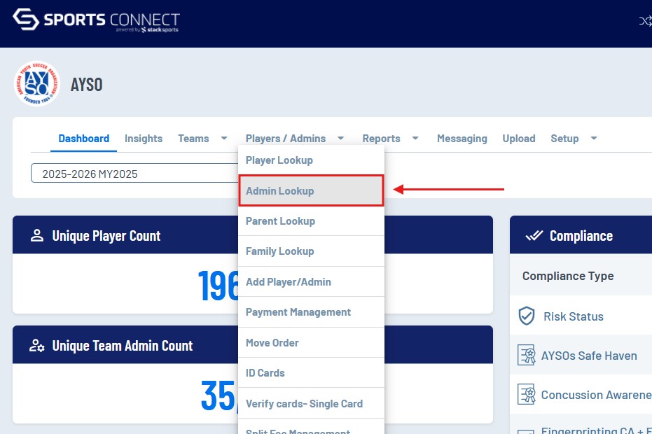Expand the Teams dropdown arrow

(224, 139)
